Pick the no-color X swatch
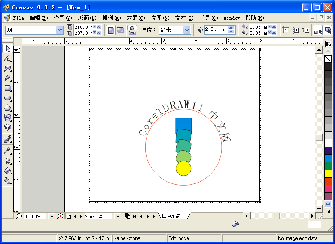The width and height of the screenshot is (335, 244). [x=328, y=59]
